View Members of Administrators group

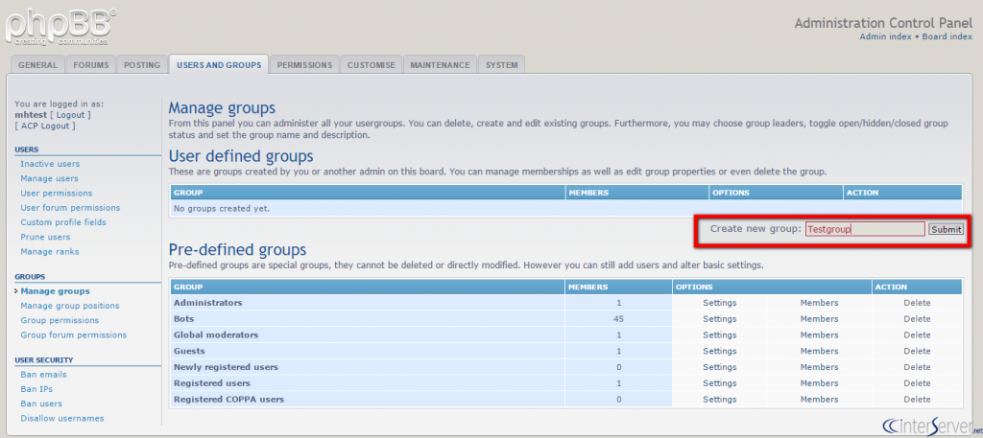tap(819, 303)
